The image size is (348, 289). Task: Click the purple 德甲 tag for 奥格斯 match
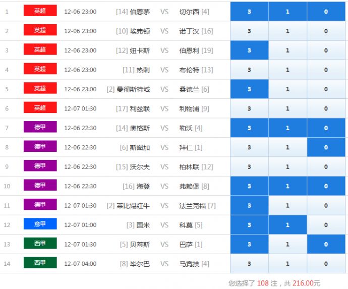(40, 127)
